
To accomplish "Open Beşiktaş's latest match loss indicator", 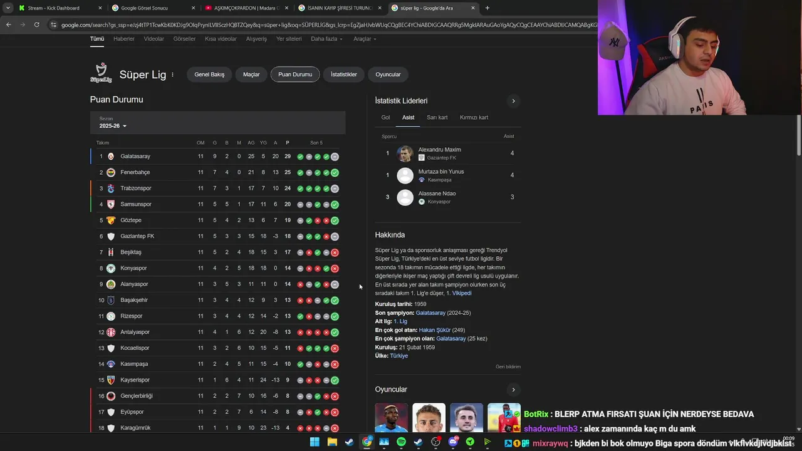I will click(335, 252).
